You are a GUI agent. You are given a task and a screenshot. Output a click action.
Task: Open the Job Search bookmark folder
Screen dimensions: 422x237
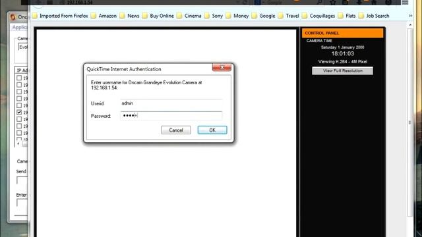click(374, 16)
